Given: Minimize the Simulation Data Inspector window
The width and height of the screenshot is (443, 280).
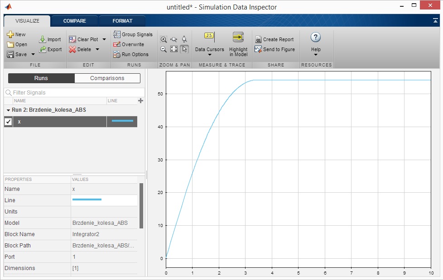Looking at the screenshot, I should point(401,5).
